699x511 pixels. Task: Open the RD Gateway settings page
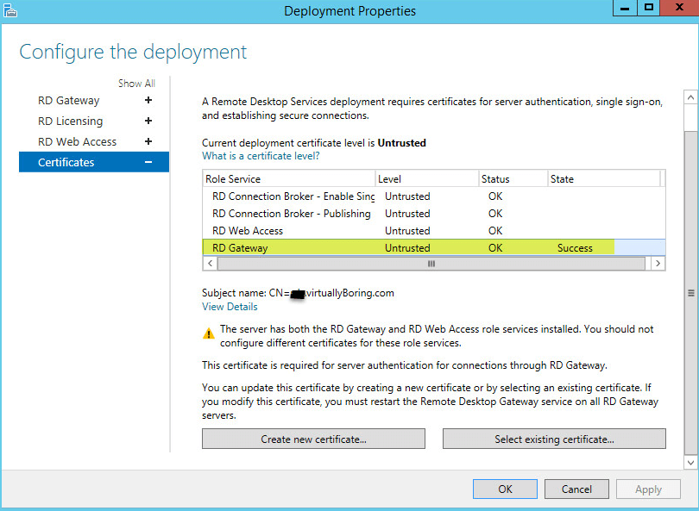coord(69,101)
